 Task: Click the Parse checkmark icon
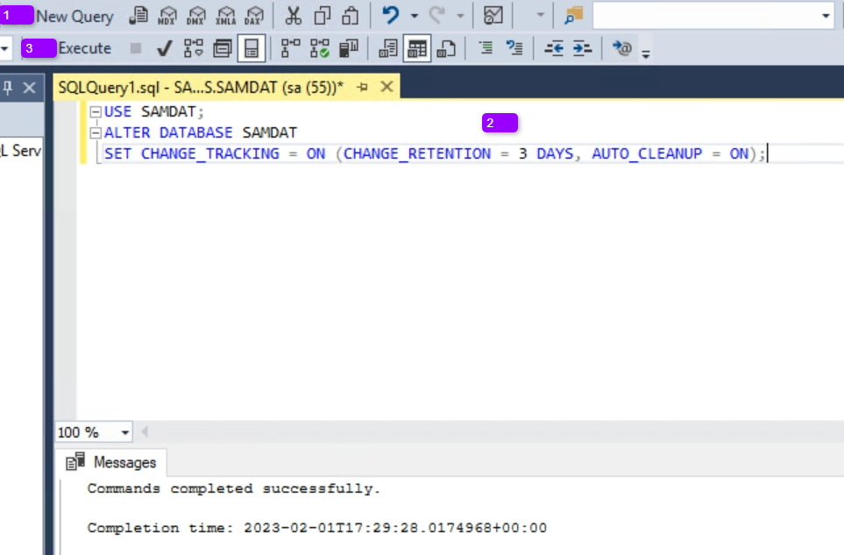[x=163, y=48]
